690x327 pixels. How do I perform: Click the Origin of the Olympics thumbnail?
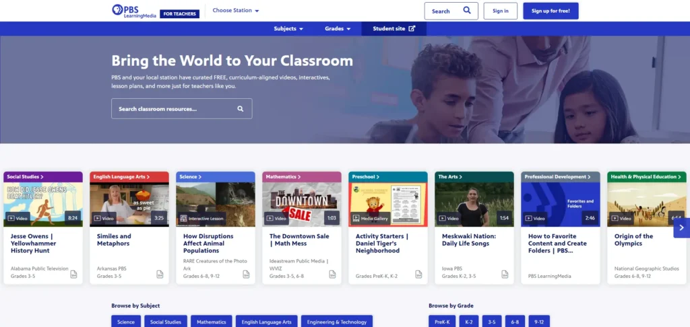pos(647,205)
